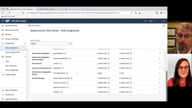Expand the Riley Rainey breadcrumb dropdown
This screenshot has width=192, height=108.
pos(42,26)
